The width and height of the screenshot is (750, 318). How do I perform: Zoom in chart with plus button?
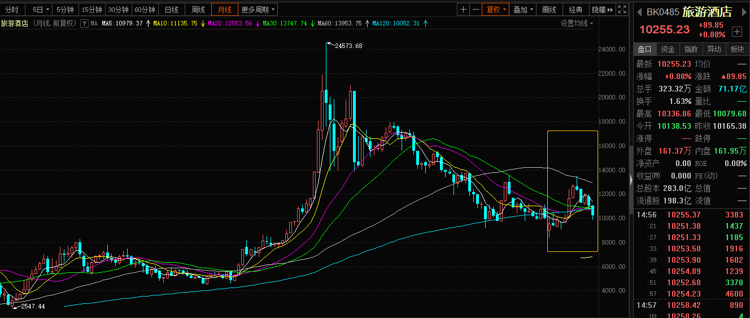point(463,10)
